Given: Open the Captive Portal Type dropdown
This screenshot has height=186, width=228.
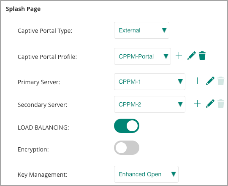Looking at the screenshot, I should tap(141, 30).
